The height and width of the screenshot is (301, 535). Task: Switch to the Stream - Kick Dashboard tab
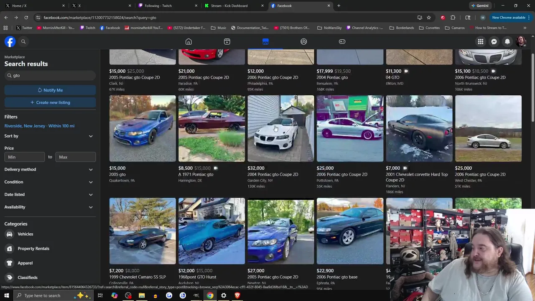coord(234,5)
